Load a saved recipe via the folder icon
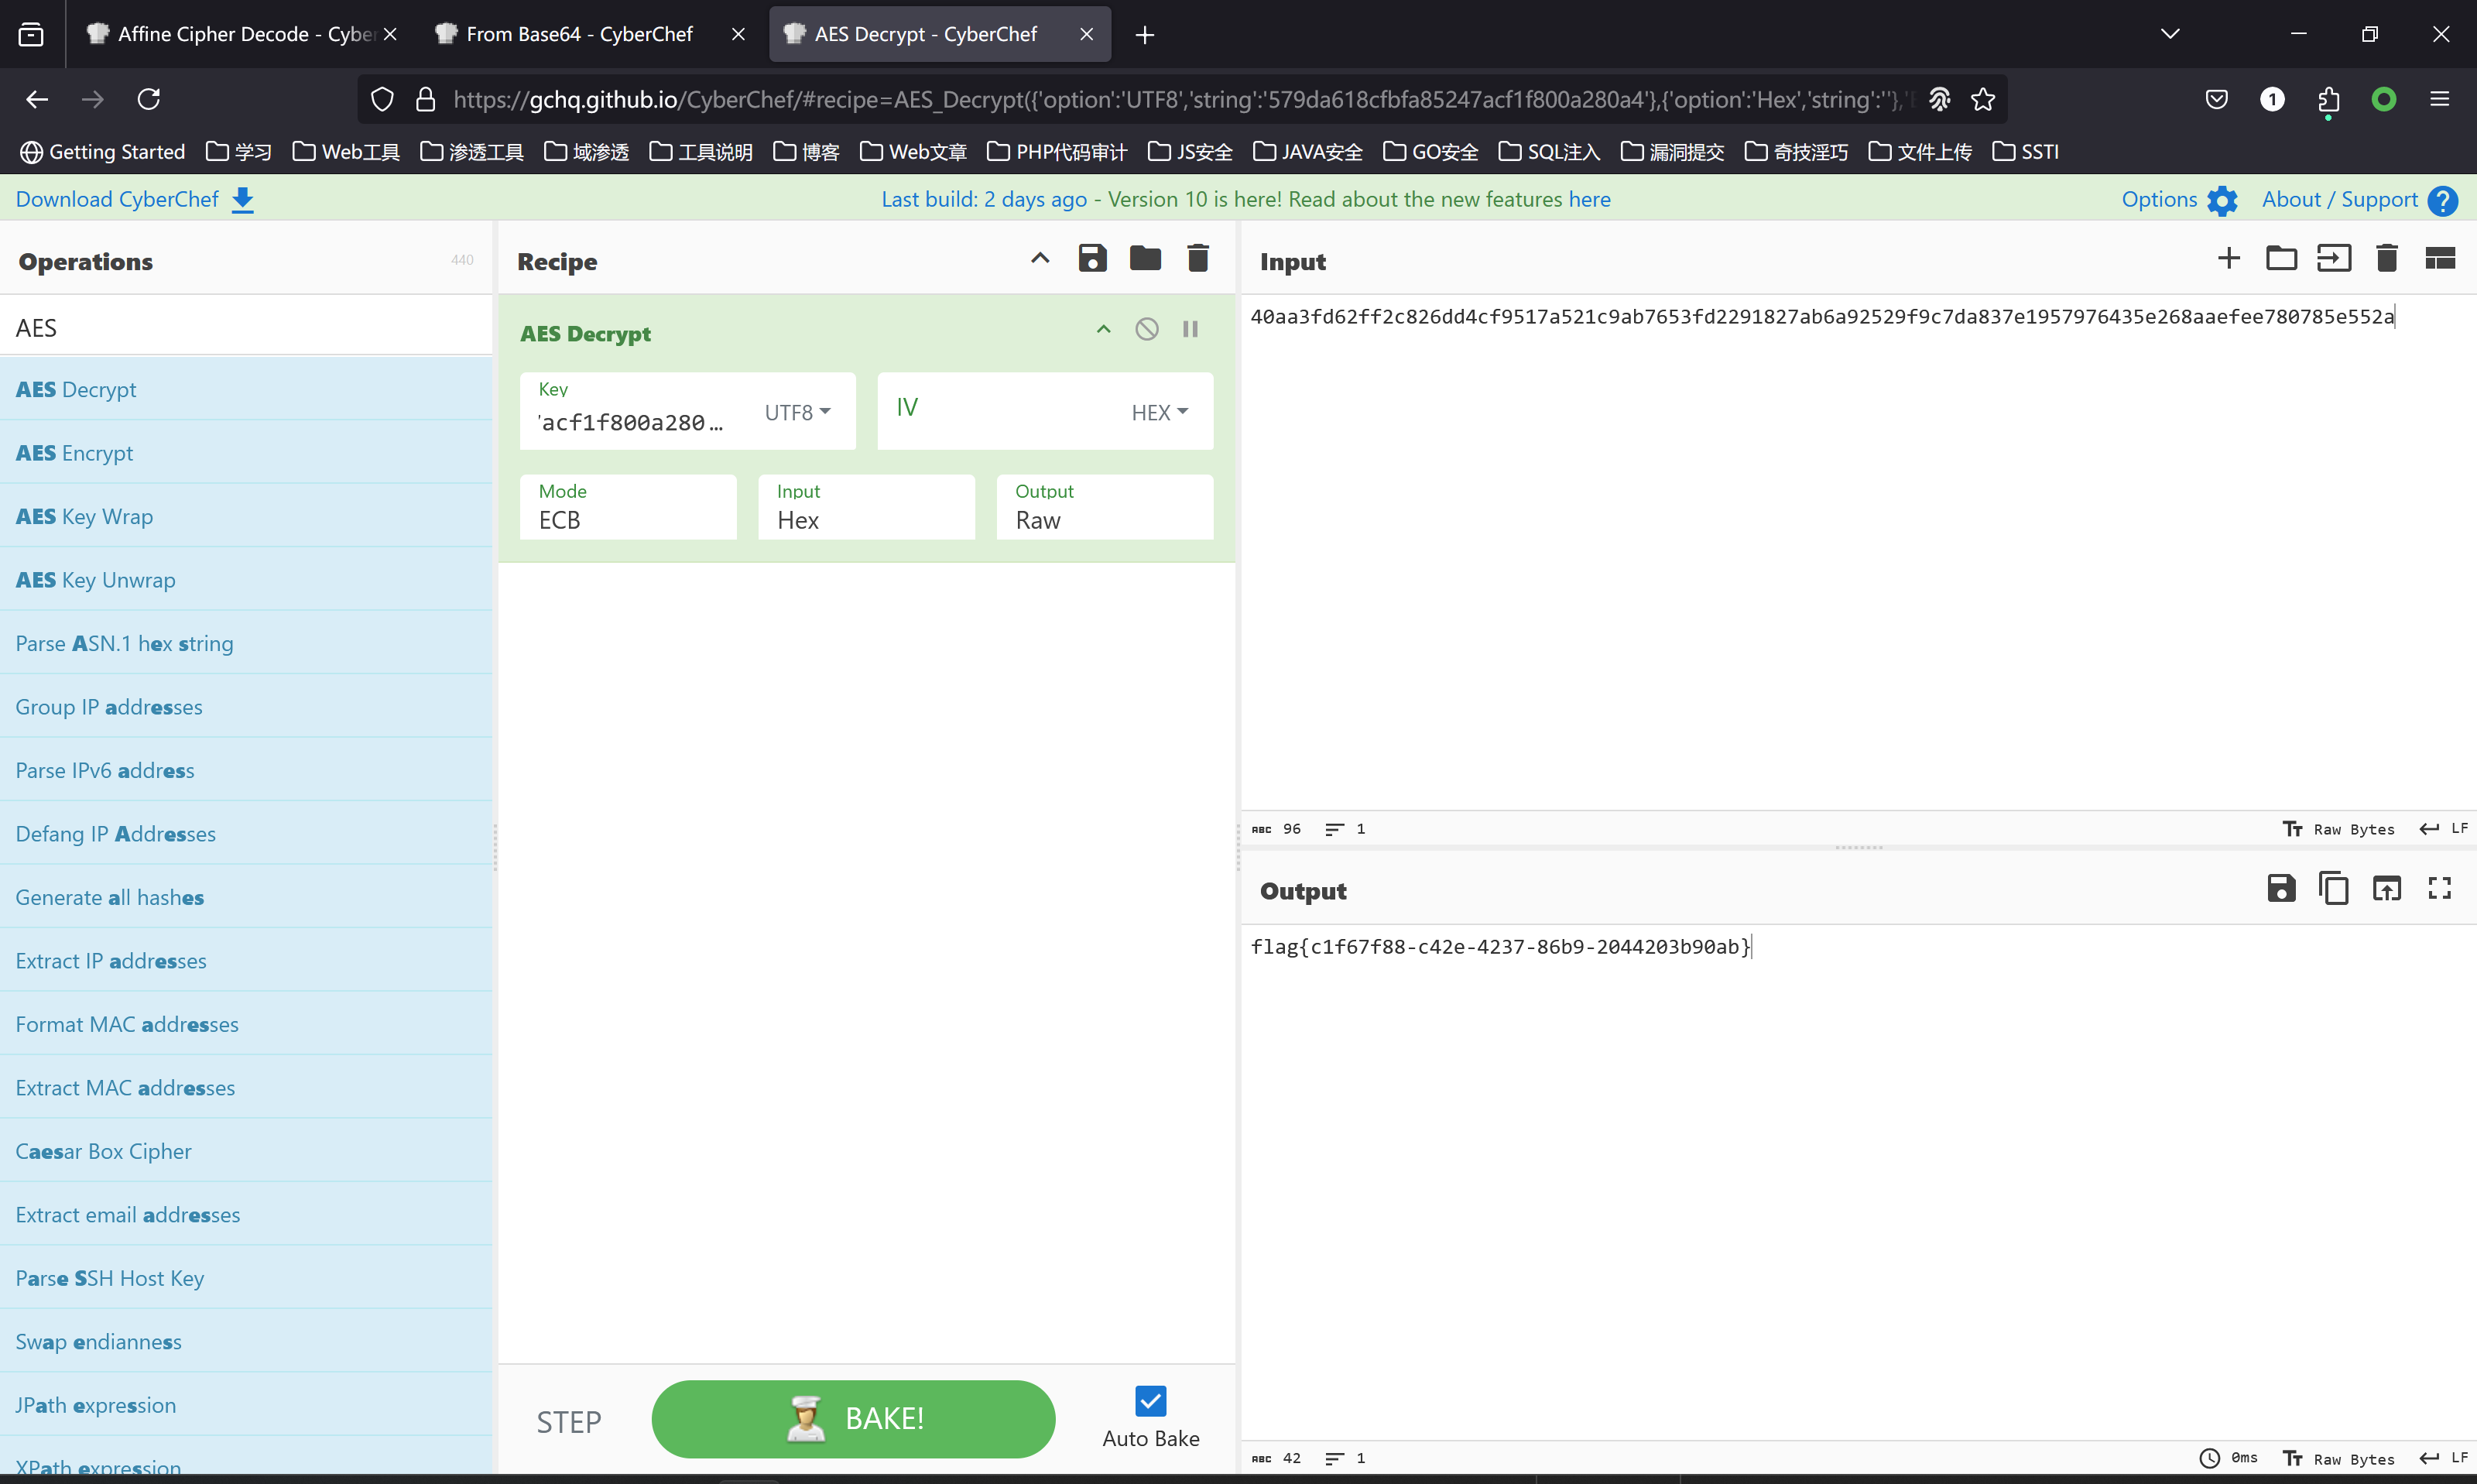2477x1484 pixels. pyautogui.click(x=1146, y=259)
